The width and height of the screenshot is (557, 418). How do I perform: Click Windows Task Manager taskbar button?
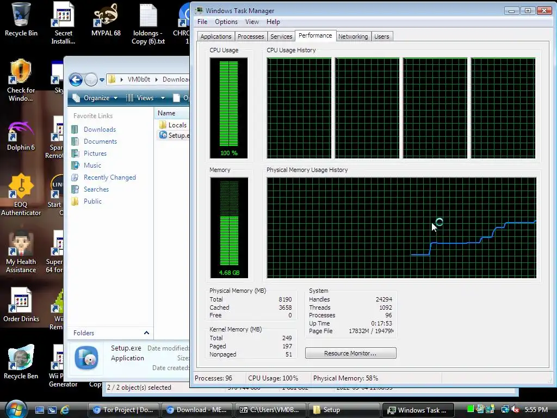point(418,410)
